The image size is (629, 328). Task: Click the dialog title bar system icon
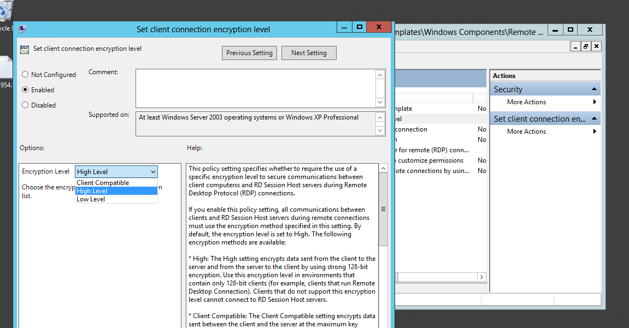tap(22, 29)
